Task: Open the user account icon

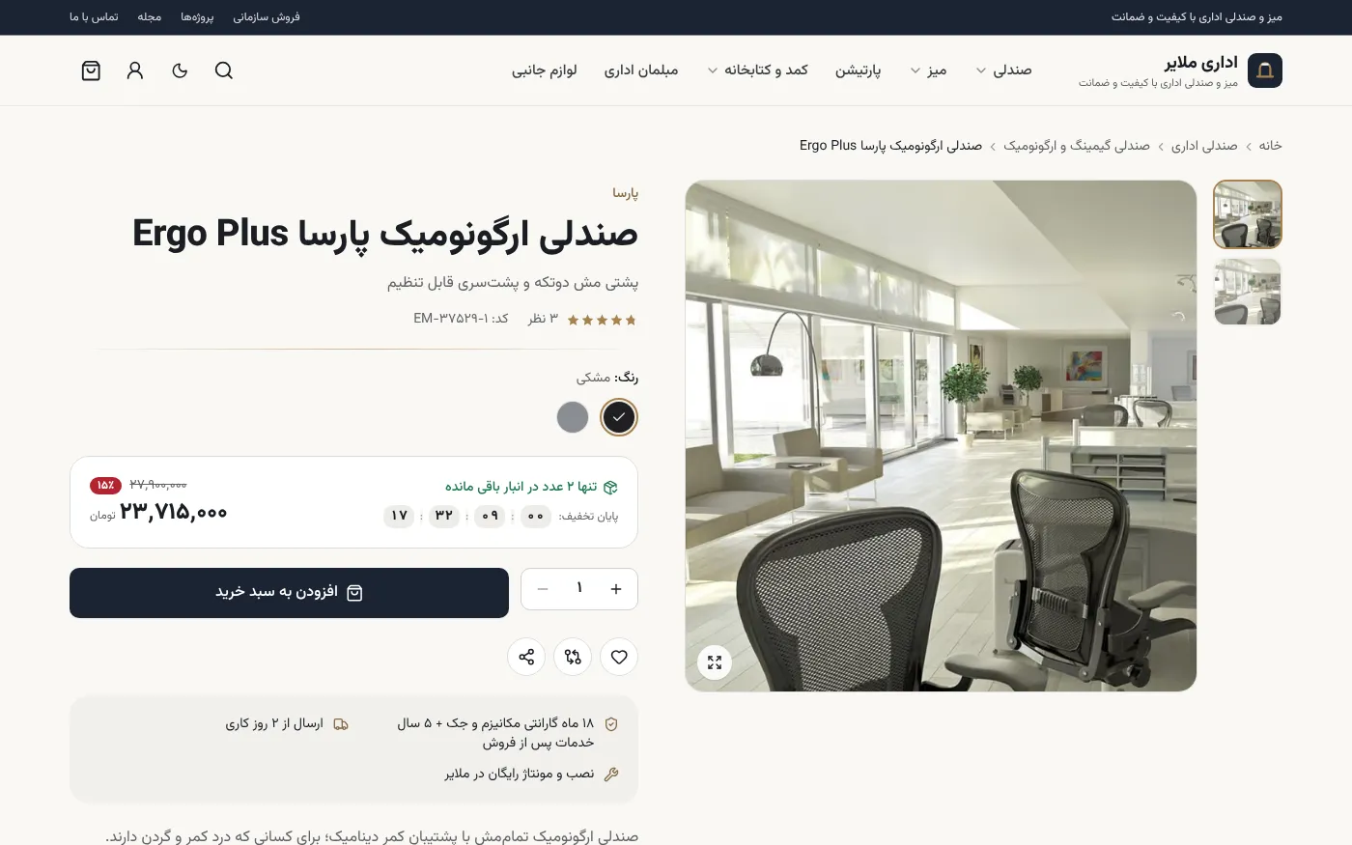Action: pos(135,70)
